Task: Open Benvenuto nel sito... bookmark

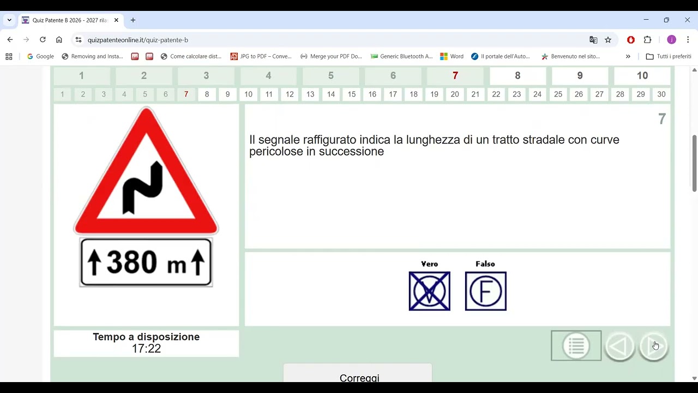Action: (571, 56)
